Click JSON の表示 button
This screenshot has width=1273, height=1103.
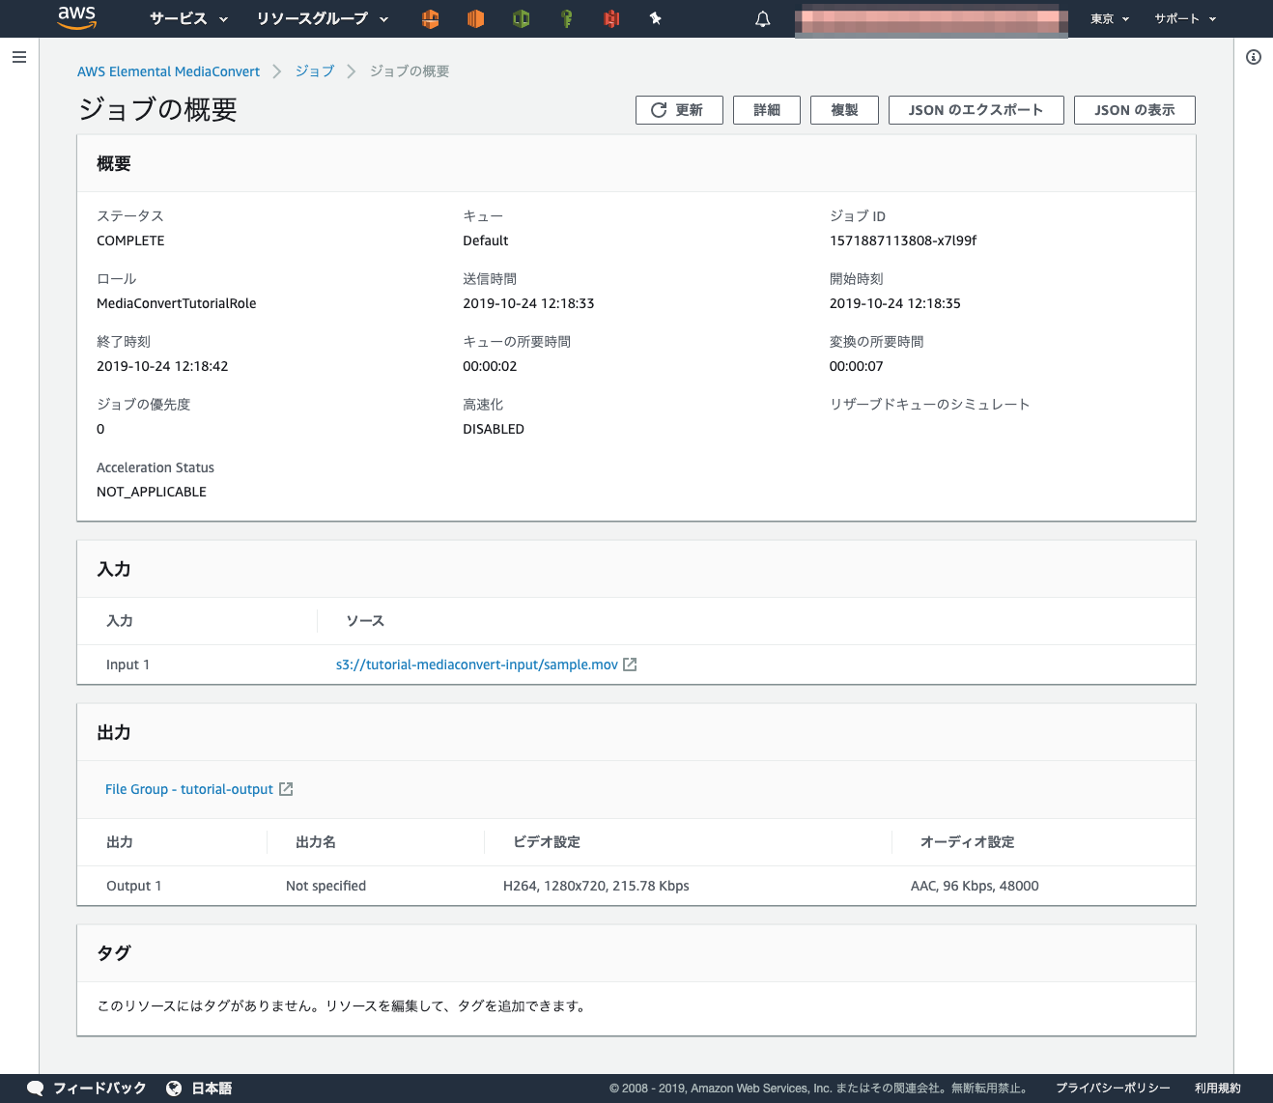(x=1135, y=110)
